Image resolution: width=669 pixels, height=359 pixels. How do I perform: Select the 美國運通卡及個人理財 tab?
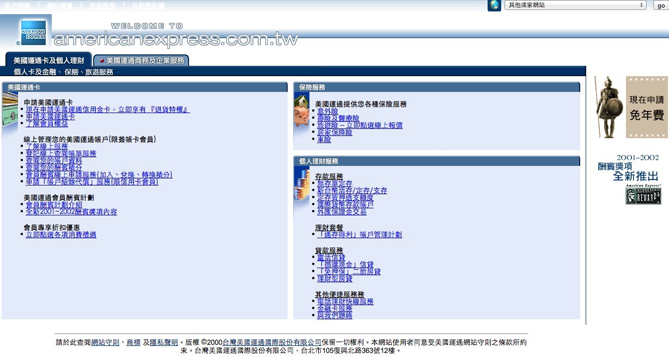[48, 60]
